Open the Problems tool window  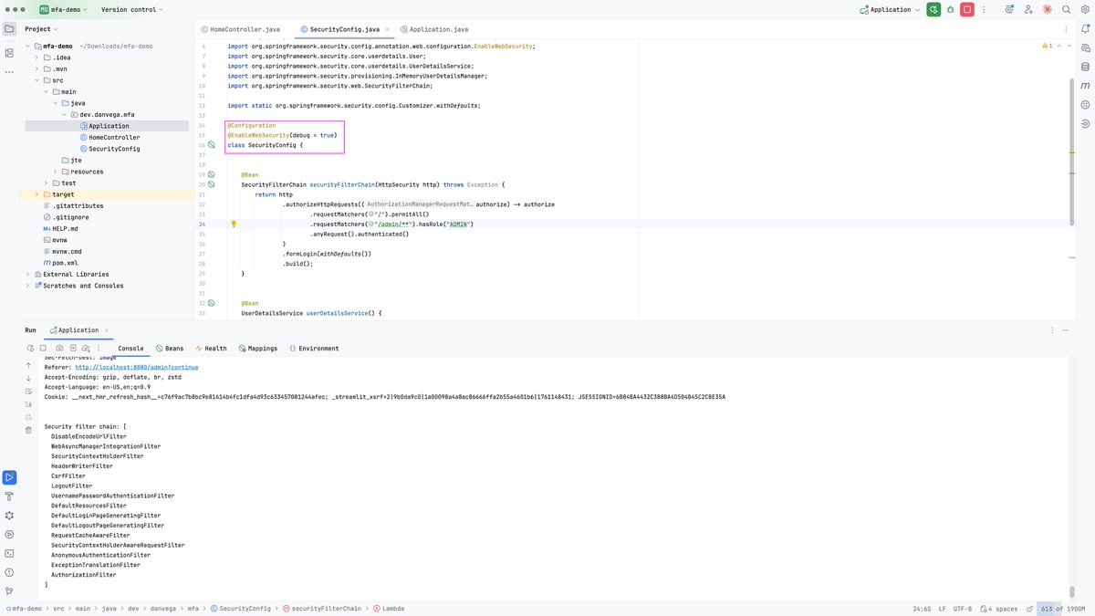pyautogui.click(x=9, y=572)
